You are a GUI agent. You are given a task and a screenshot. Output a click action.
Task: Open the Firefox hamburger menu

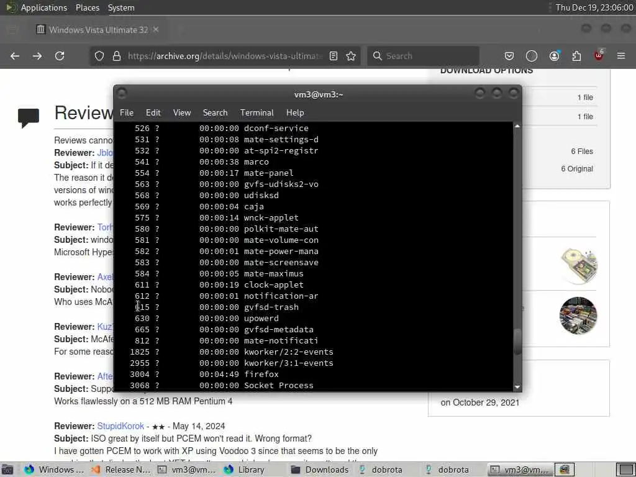tap(621, 56)
